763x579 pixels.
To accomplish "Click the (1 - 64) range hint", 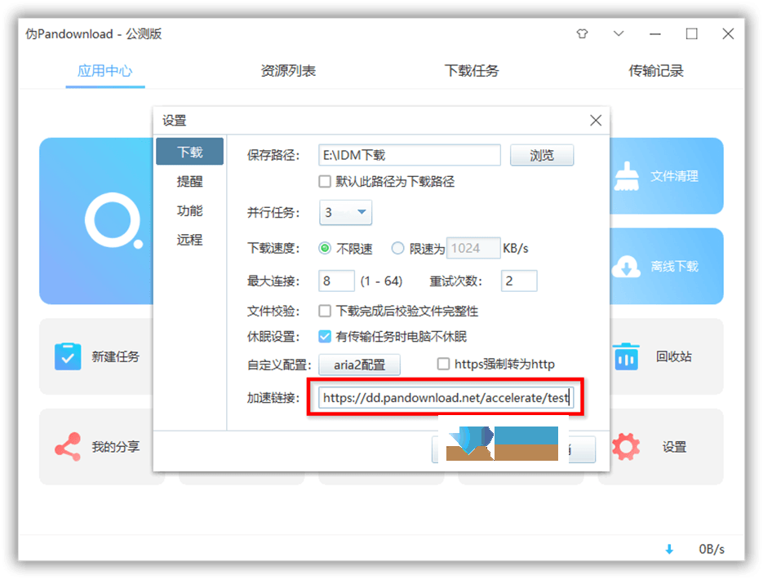I will pyautogui.click(x=382, y=281).
